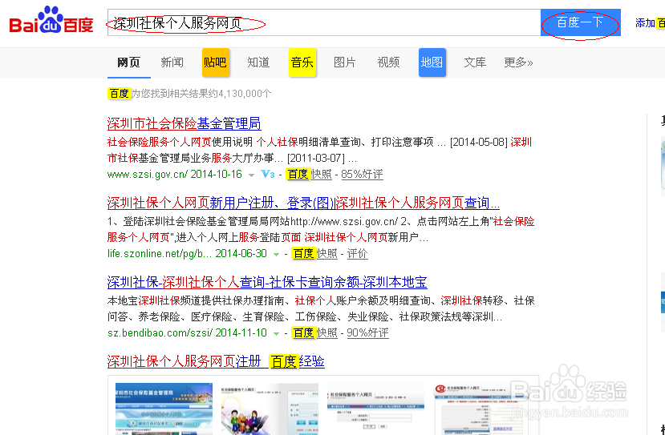Open the 地图 tab
Screen dimensions: 665x435
[432, 62]
